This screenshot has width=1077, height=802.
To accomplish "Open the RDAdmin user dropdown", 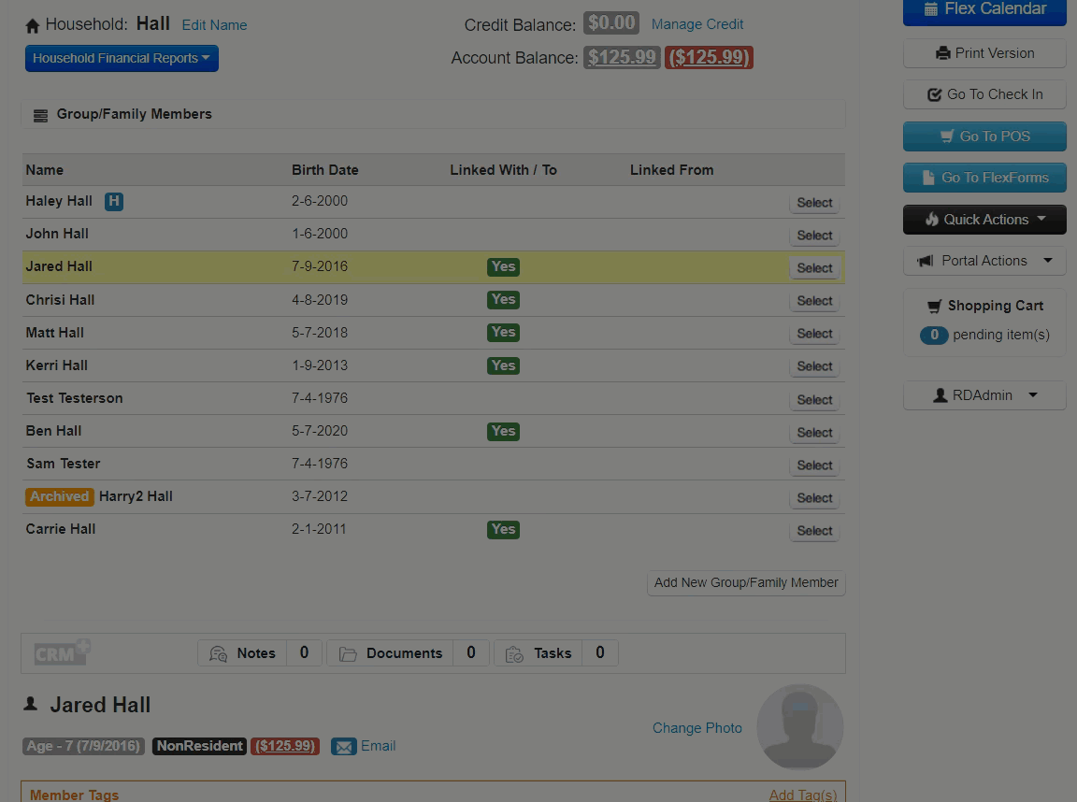I will (984, 395).
